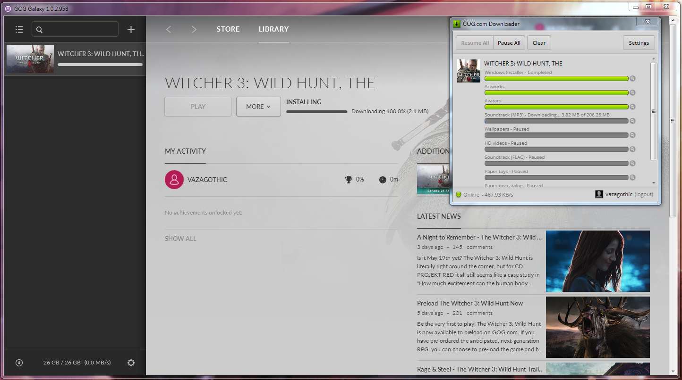
Task: Click magnifier beside Windows Installer progress bar
Action: pos(632,78)
